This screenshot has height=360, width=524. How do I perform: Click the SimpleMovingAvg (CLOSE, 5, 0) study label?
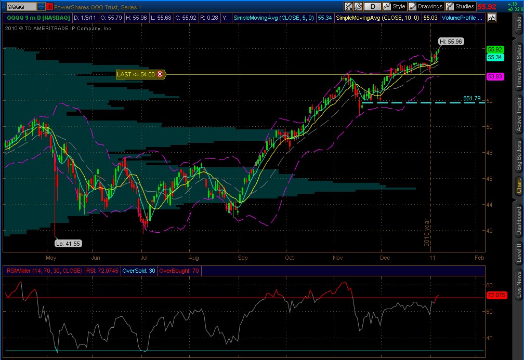pos(273,18)
